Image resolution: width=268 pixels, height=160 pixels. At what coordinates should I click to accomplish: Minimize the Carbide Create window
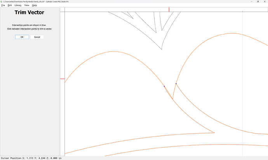pos(252,2)
